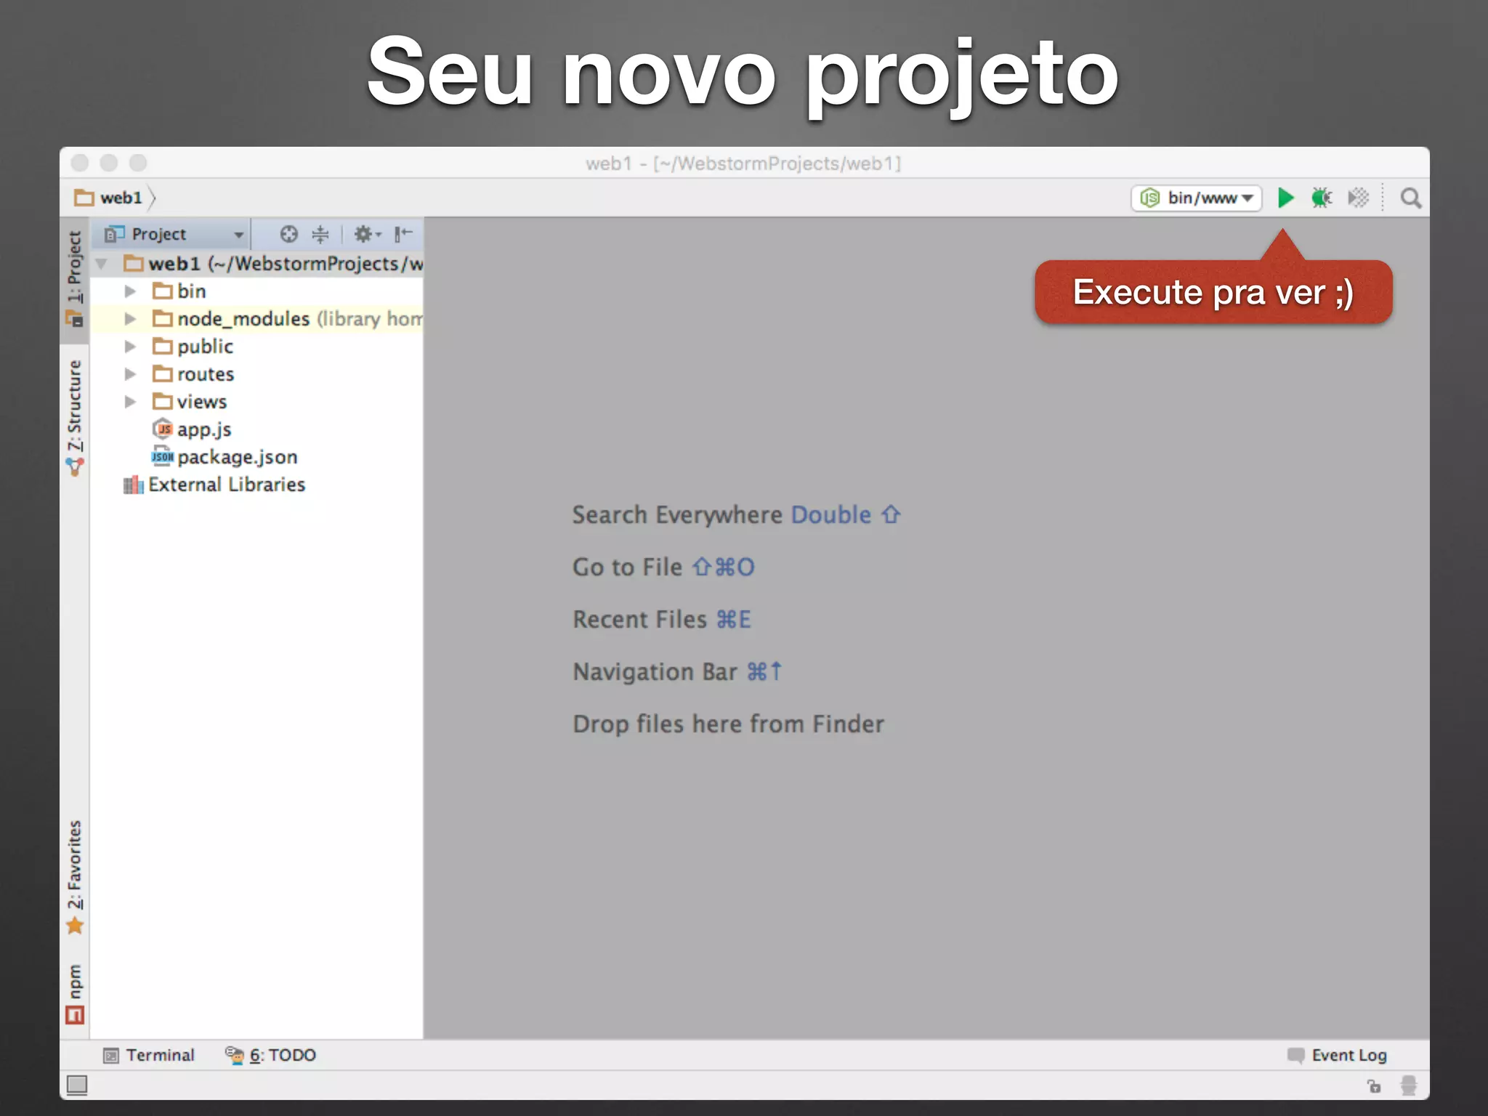Click the web1 folder icon in breadcrumb
Viewport: 1488px width, 1116px height.
tap(84, 198)
